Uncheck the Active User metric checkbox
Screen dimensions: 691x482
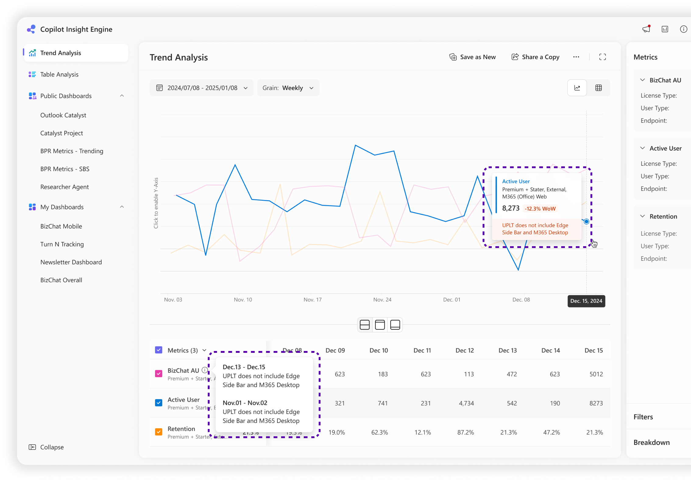point(159,403)
